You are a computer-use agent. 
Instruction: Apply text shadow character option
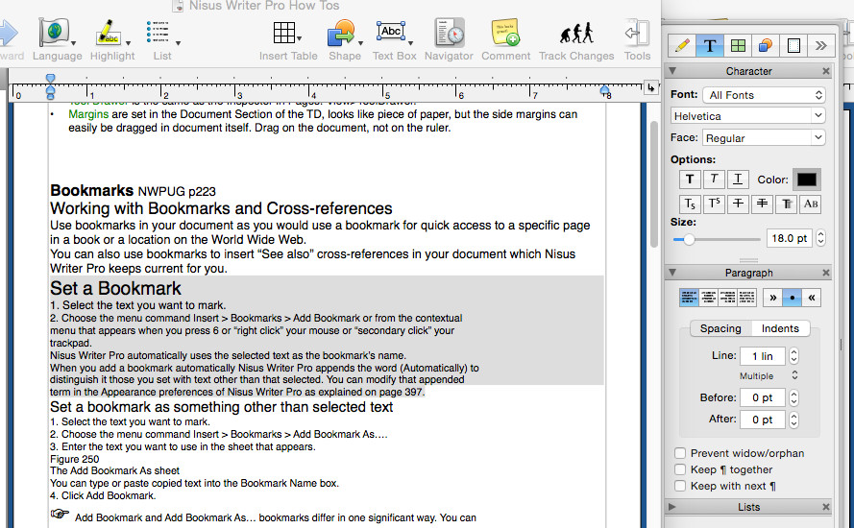[787, 204]
